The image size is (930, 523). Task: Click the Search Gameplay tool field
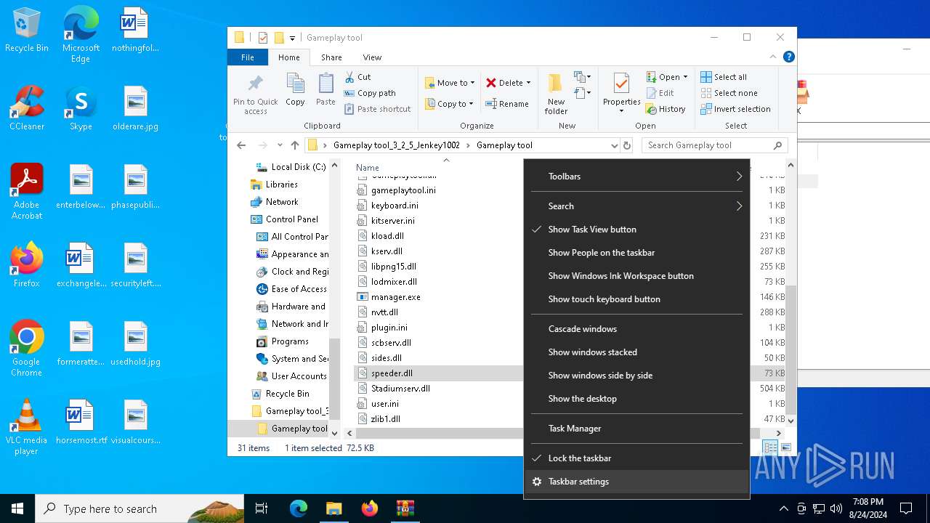716,145
